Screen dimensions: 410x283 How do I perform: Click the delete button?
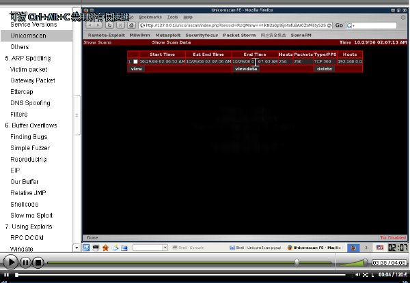pos(325,69)
